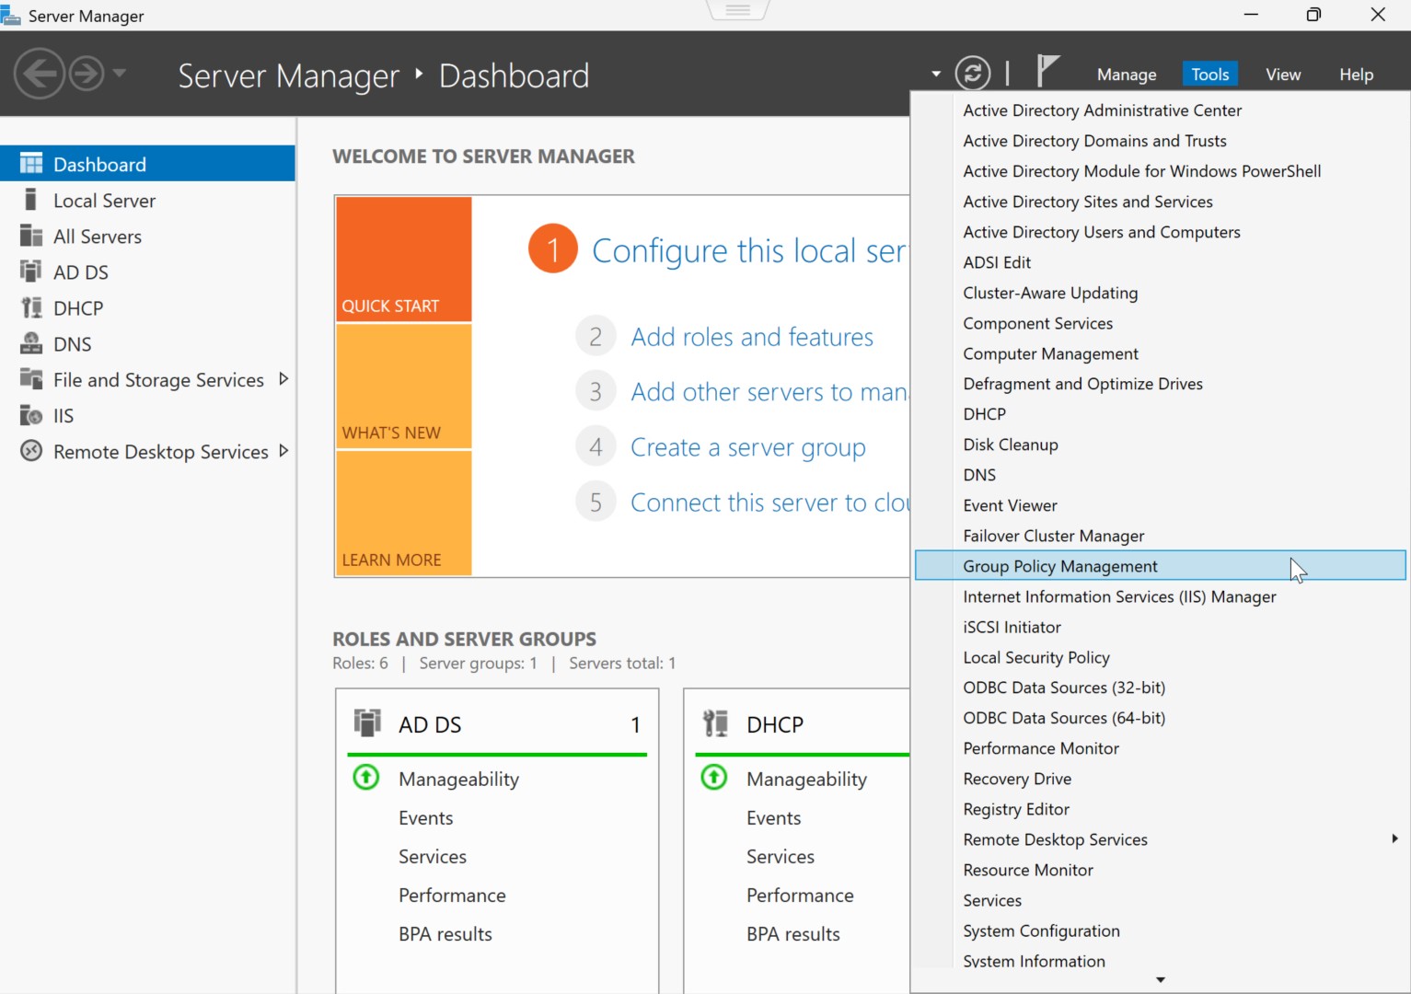This screenshot has height=994, width=1411.
Task: Launch Disk Cleanup from Tools menu
Action: click(x=1161, y=445)
